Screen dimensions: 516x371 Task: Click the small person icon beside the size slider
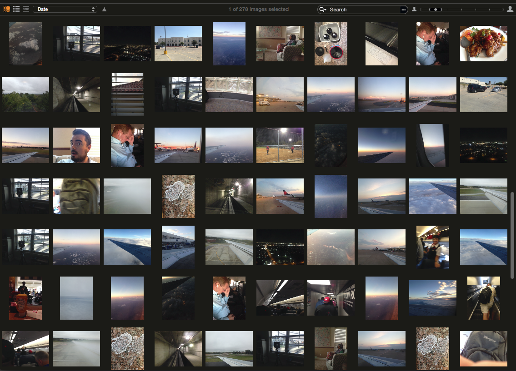point(414,9)
